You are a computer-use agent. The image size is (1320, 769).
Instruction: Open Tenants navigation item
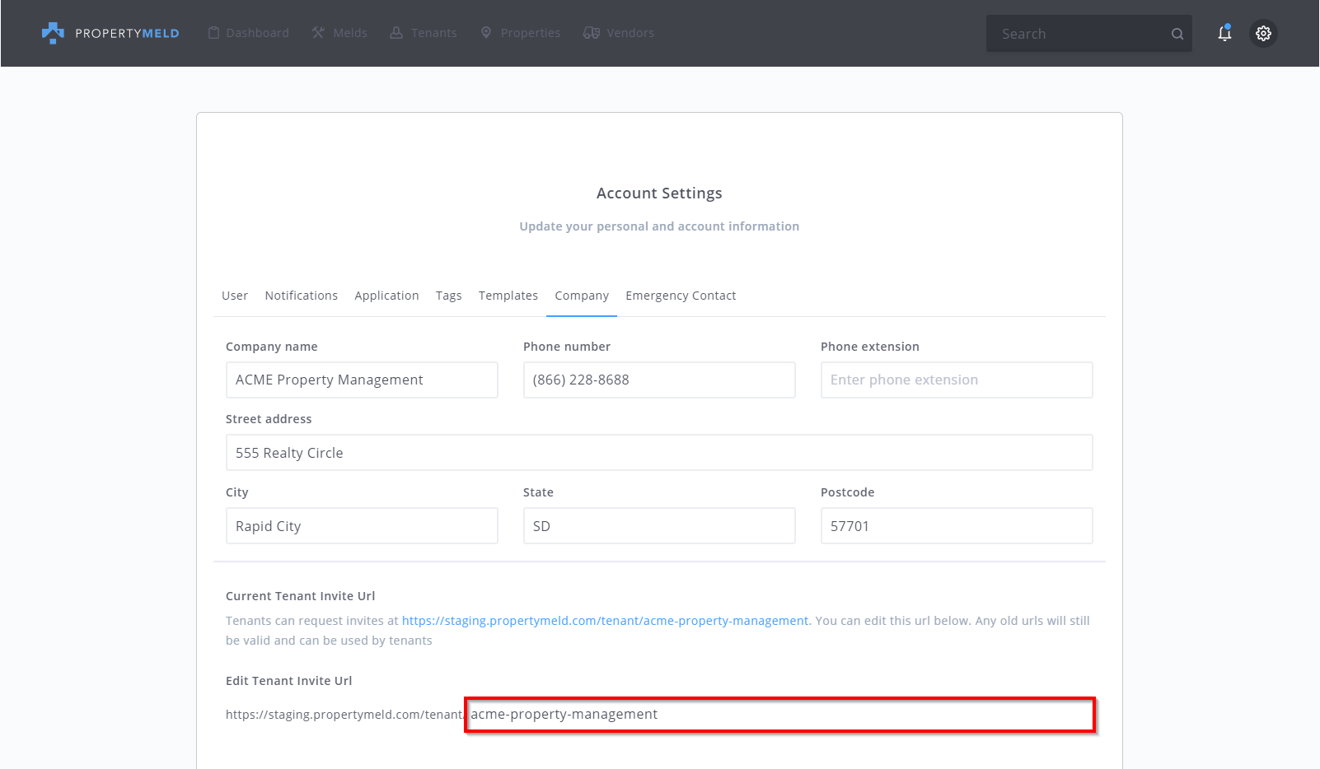tap(424, 33)
